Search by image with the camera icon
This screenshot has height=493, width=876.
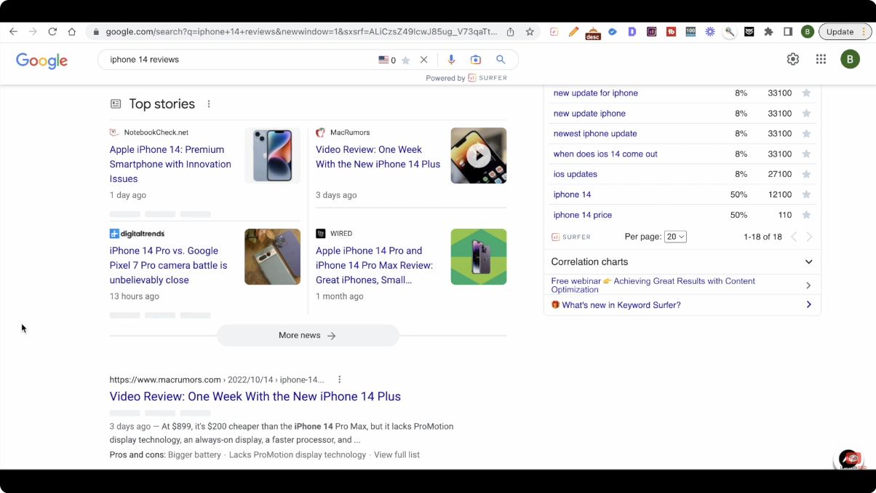point(475,60)
